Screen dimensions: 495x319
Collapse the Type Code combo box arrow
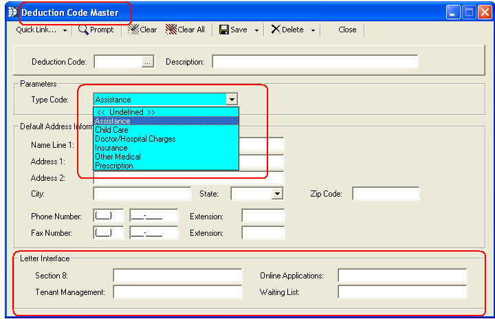pos(232,99)
